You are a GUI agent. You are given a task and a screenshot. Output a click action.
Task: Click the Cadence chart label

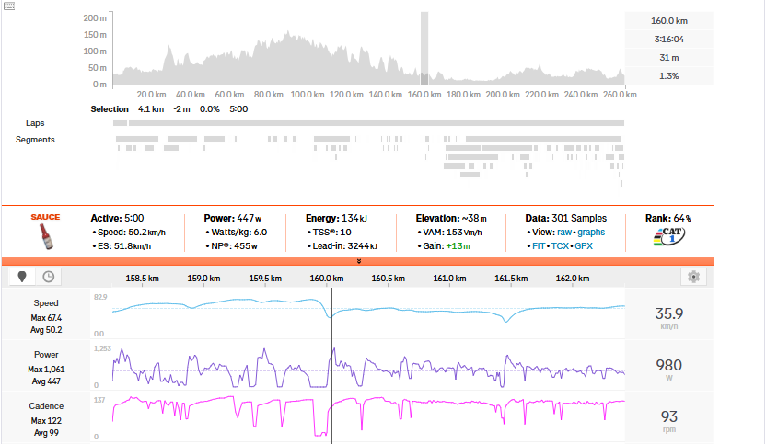pos(46,405)
